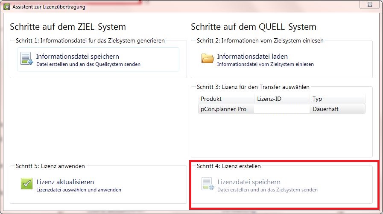Open Informationsdatei laden

click(x=252, y=57)
